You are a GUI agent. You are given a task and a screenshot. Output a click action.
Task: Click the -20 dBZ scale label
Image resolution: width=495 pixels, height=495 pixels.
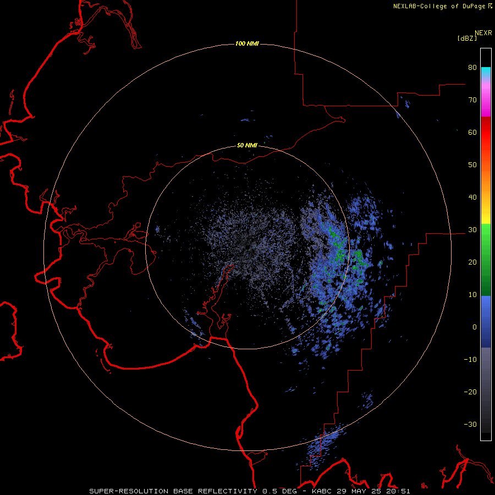pos(470,392)
